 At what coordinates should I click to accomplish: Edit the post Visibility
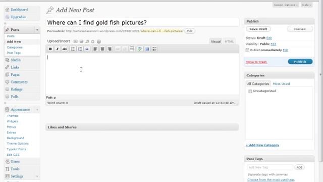click(x=274, y=44)
